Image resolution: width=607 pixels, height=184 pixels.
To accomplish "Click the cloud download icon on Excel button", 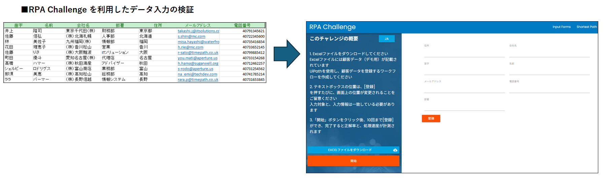I will point(395,150).
